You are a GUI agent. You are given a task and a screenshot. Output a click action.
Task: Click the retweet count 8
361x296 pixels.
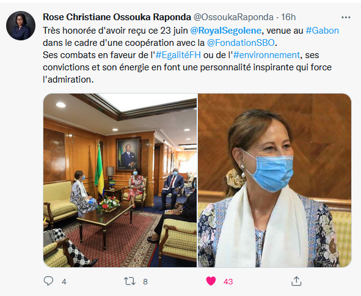click(145, 282)
